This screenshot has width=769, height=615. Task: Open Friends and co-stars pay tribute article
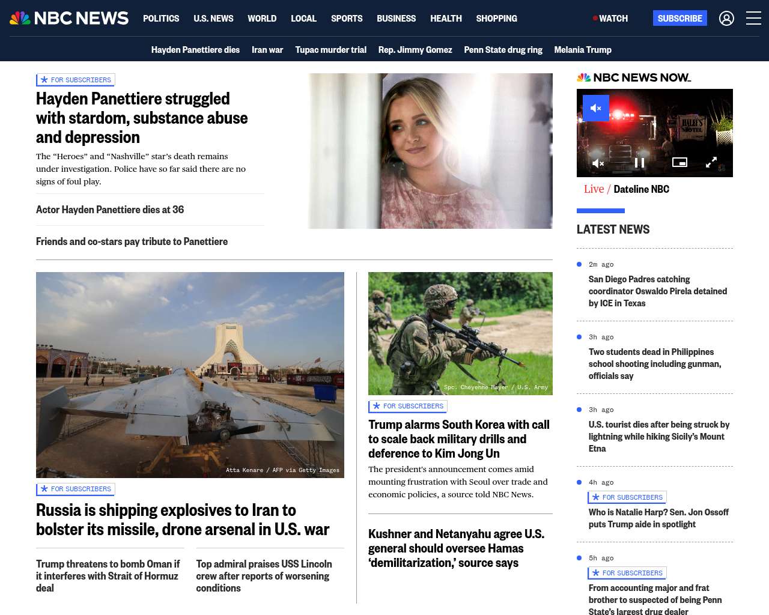click(132, 241)
